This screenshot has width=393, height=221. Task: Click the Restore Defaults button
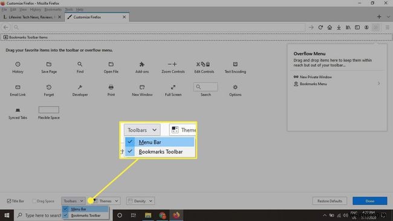(330, 201)
